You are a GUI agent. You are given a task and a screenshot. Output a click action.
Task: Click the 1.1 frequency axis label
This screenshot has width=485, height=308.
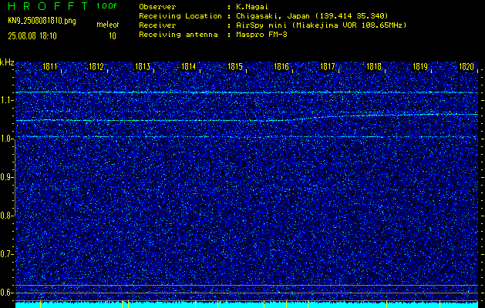pyautogui.click(x=6, y=100)
